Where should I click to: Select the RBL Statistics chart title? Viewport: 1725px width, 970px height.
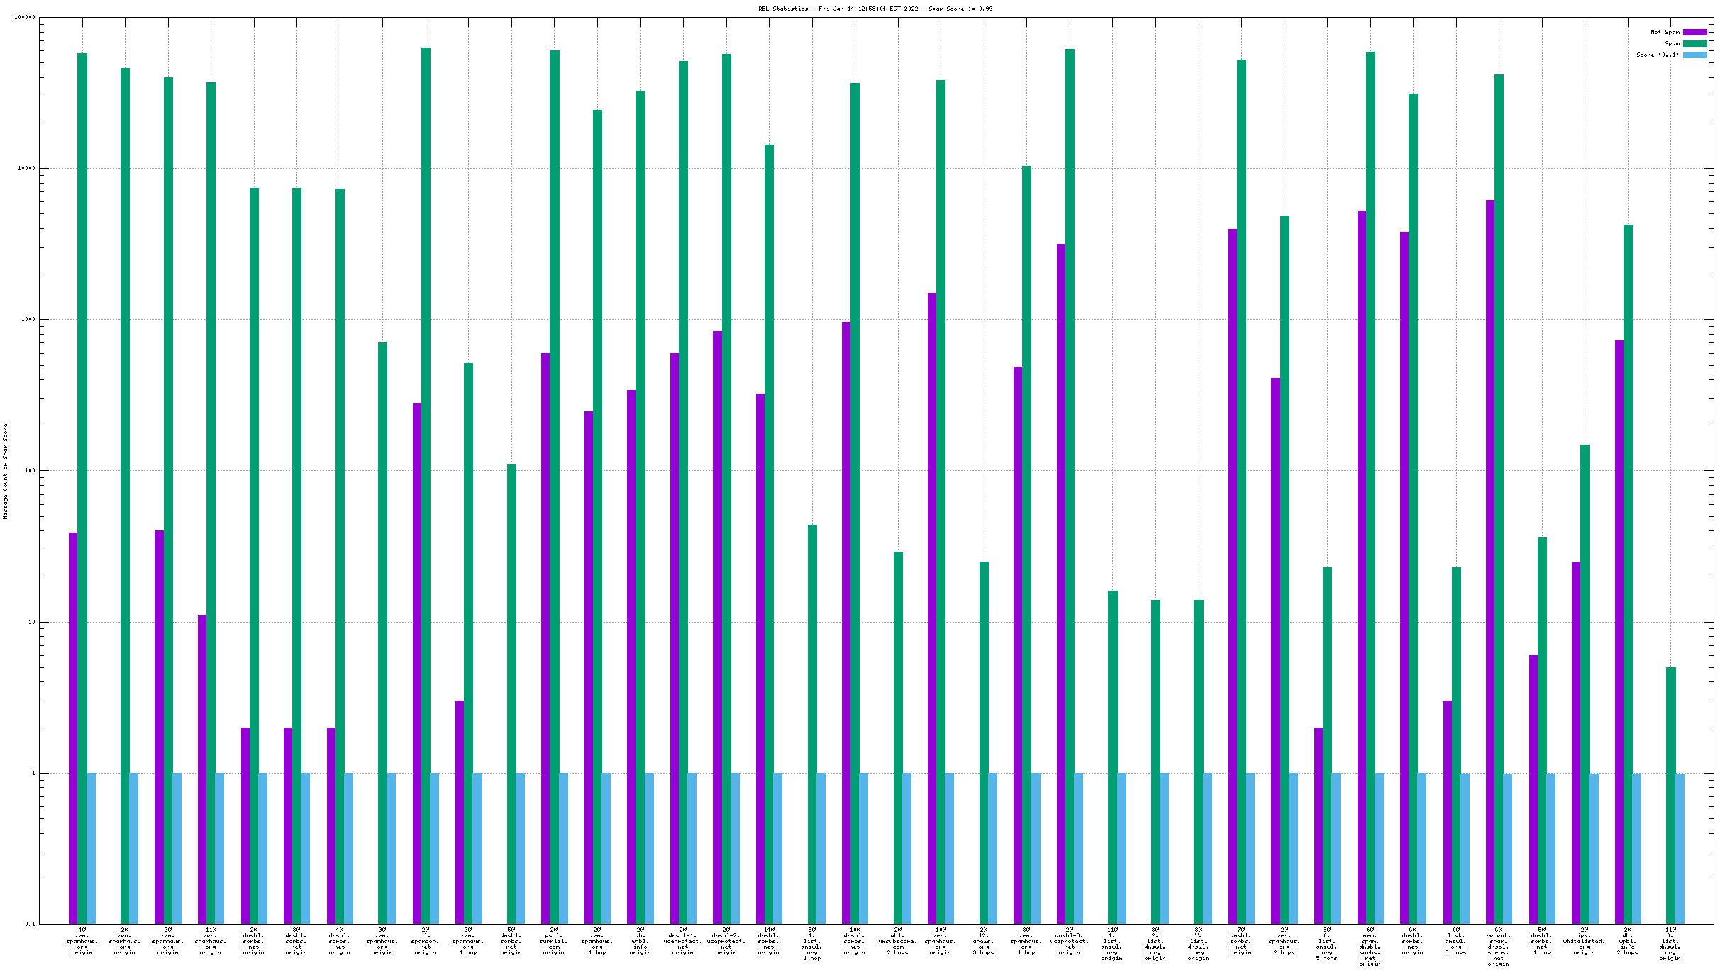(875, 9)
